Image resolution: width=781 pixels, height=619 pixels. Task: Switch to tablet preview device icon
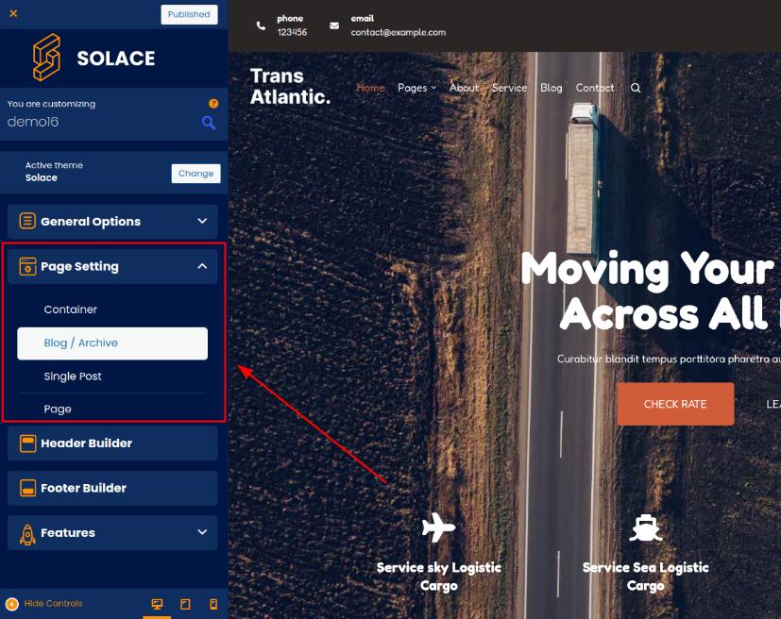coord(185,604)
